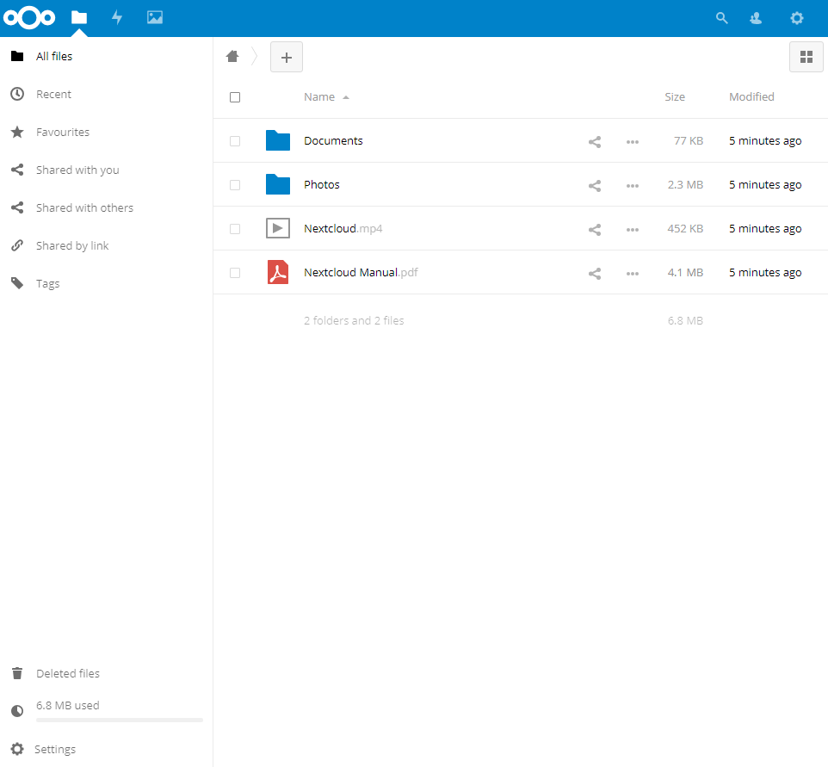Switch to grid view
The width and height of the screenshot is (828, 767).
806,57
